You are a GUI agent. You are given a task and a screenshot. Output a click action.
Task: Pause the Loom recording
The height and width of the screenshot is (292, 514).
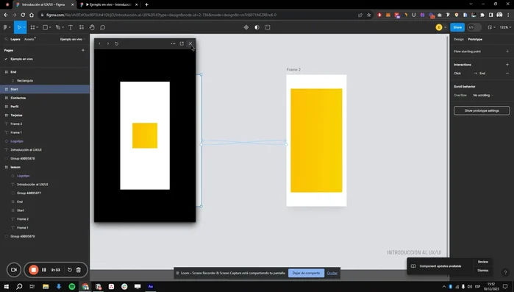pyautogui.click(x=44, y=270)
